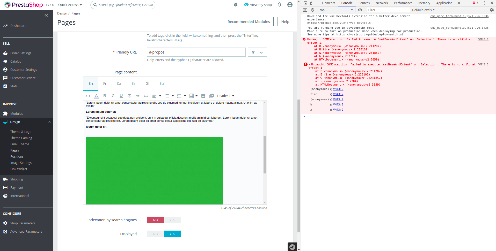Open Advanced Parameters in sidebar
496x251 pixels.
pos(27,232)
